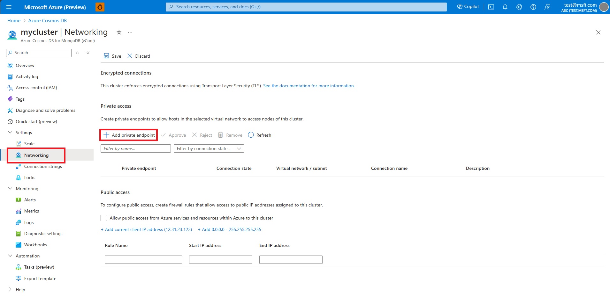Favorite mycluster using the star icon
Viewport: 610px width, 296px height.
click(x=118, y=32)
